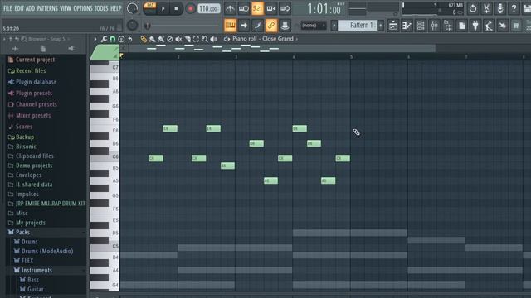Toggle step editing mode button
Viewport: 531px width, 298px height.
tap(257, 26)
